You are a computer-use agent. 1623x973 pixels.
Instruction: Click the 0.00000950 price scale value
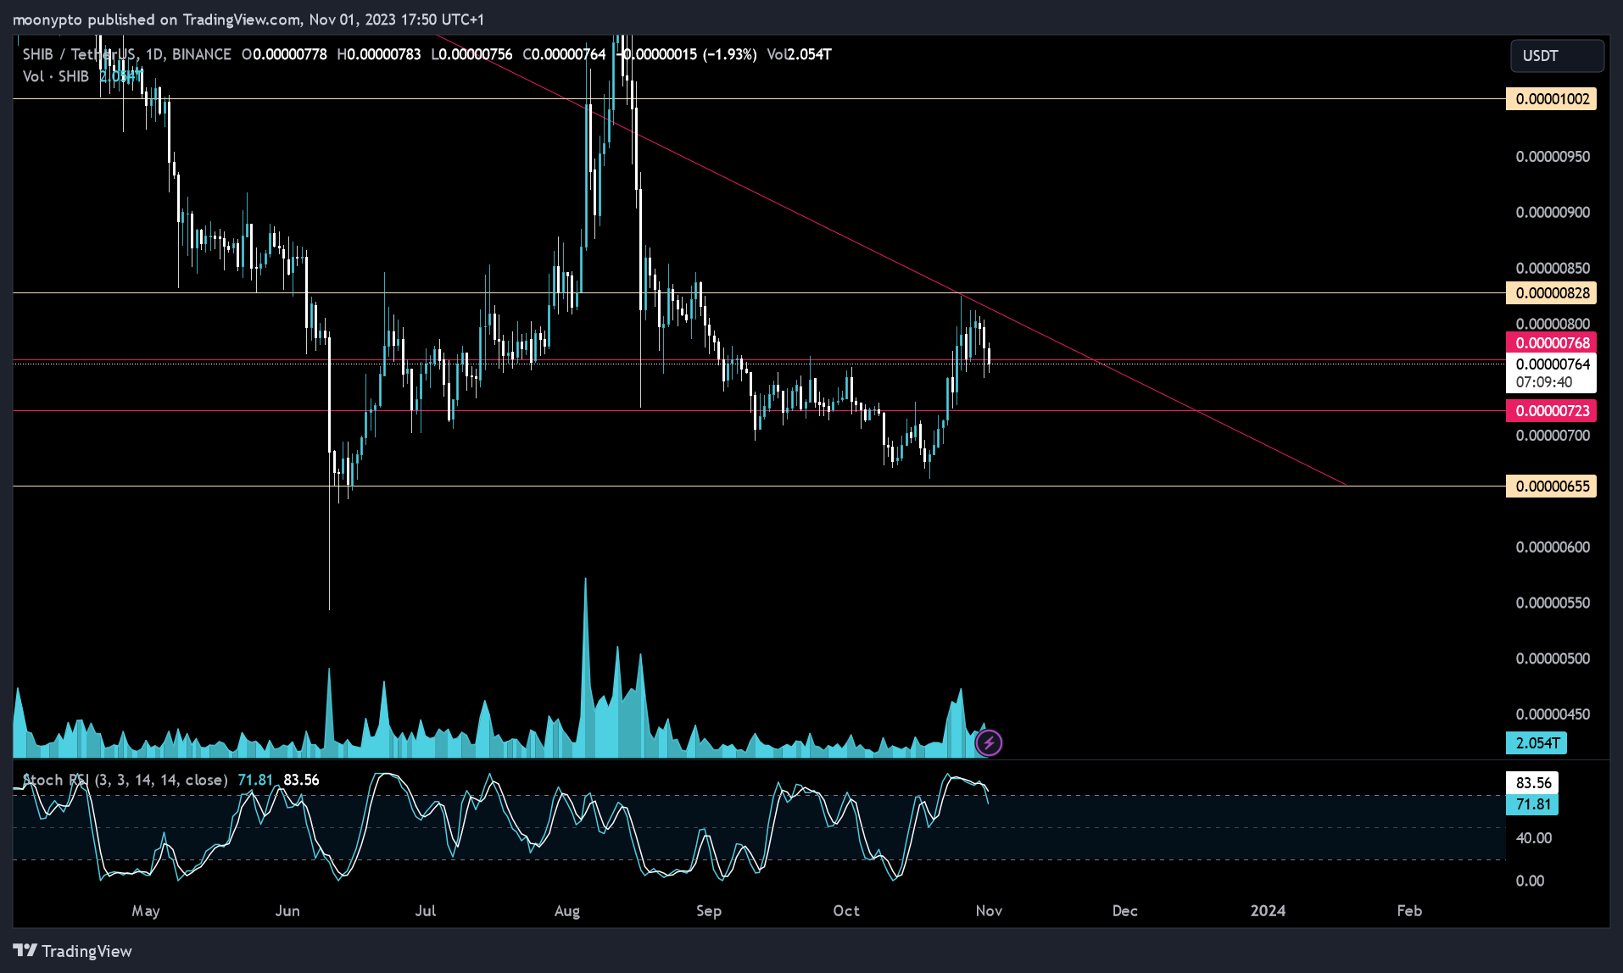(x=1553, y=157)
